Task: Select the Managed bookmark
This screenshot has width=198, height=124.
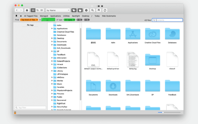Action: 44,16
